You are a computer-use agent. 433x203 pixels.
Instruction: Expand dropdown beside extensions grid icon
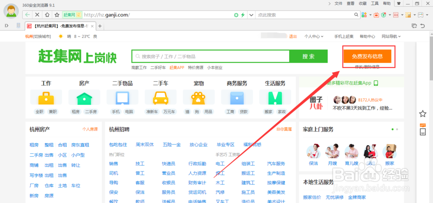point(370,15)
